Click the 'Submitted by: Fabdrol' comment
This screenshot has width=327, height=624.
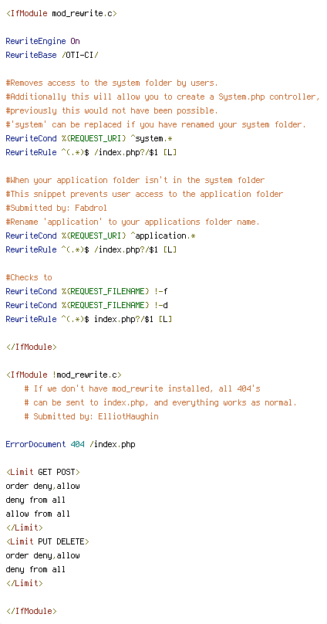tap(56, 209)
